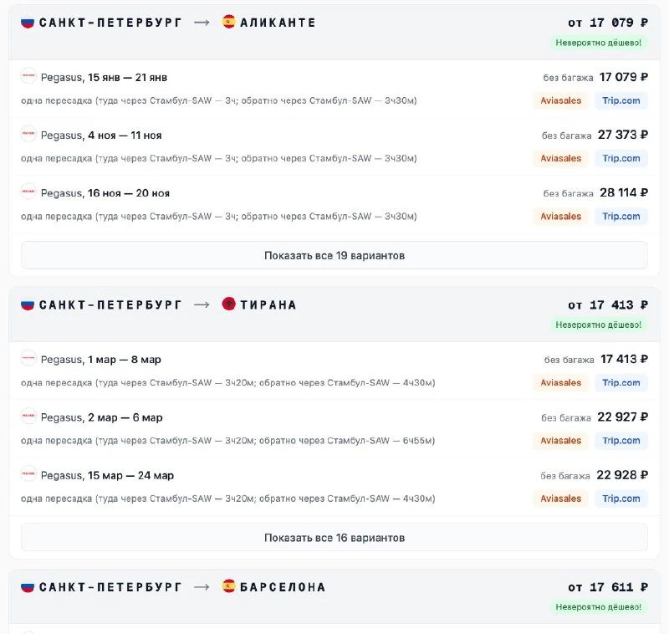Click the 22 927 ₽ flight price

tap(622, 417)
